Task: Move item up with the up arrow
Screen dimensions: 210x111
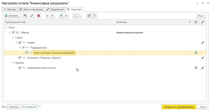Action: (47, 16)
